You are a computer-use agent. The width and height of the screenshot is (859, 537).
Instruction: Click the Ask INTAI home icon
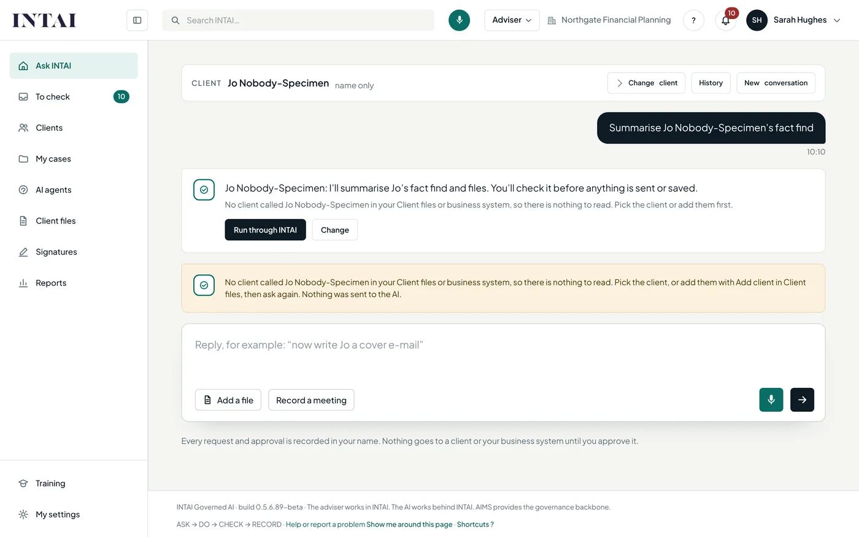pos(23,66)
